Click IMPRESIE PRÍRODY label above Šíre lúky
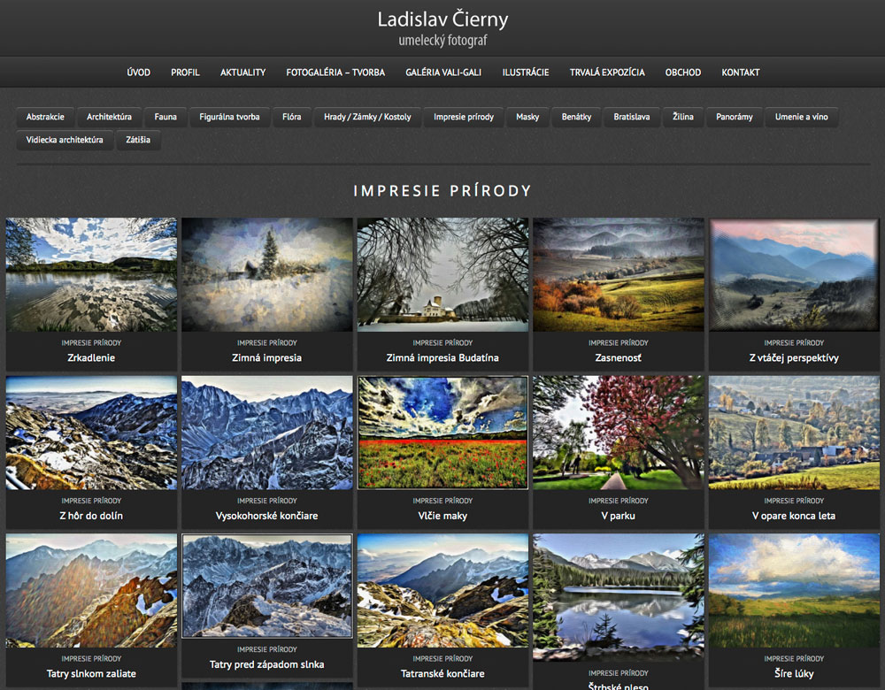Screen dimensions: 885x690 (794, 659)
